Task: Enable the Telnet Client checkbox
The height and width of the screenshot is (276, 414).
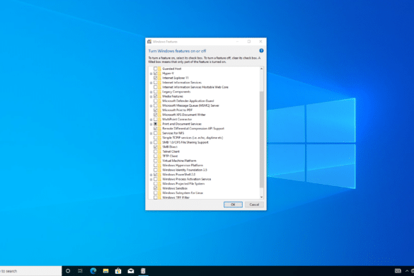Action: pyautogui.click(x=155, y=151)
